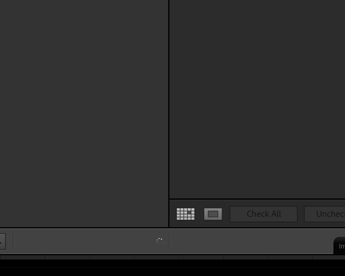The image size is (345, 276).
Task: Toggle the arrow button in the bottom bar
Action: 2,241
